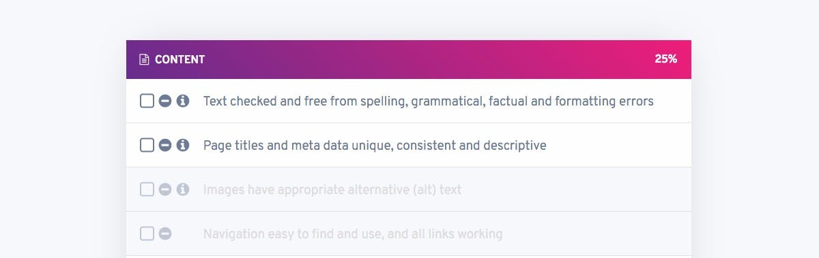Tick the navigation easy to find checkbox
Screen dimensions: 819x258
pos(147,233)
